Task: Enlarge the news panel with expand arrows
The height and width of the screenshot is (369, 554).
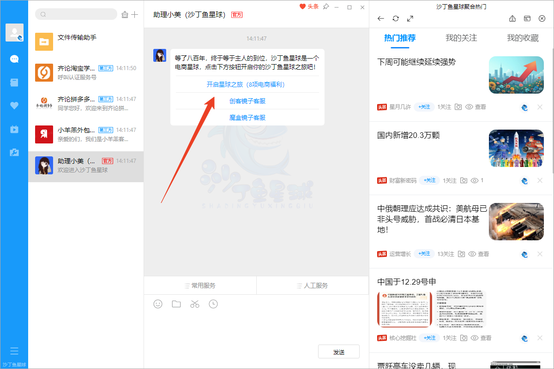Action: pos(410,18)
